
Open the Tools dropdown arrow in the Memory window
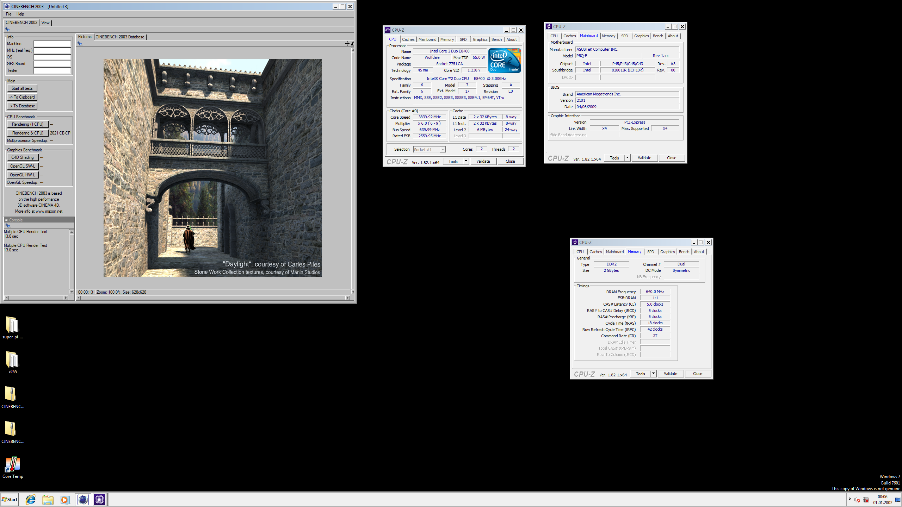point(653,374)
